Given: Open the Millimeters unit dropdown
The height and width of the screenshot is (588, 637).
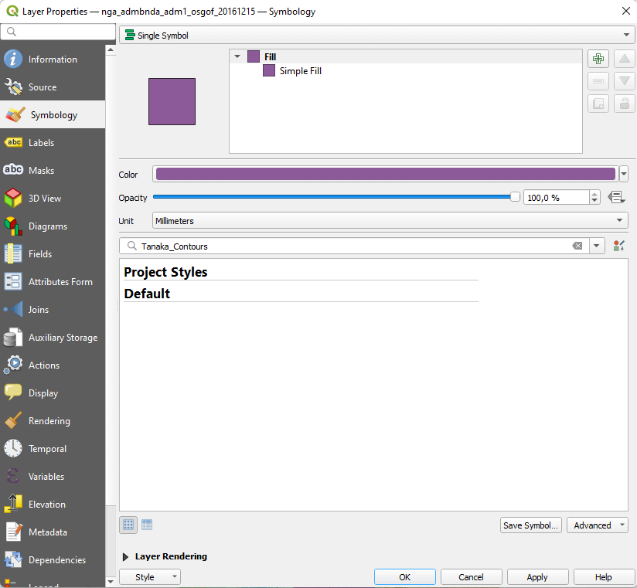Looking at the screenshot, I should pos(390,221).
